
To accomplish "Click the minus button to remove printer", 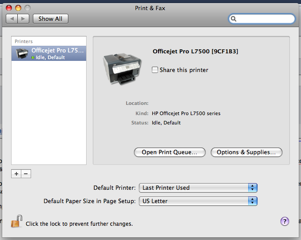I will pyautogui.click(x=26, y=174).
